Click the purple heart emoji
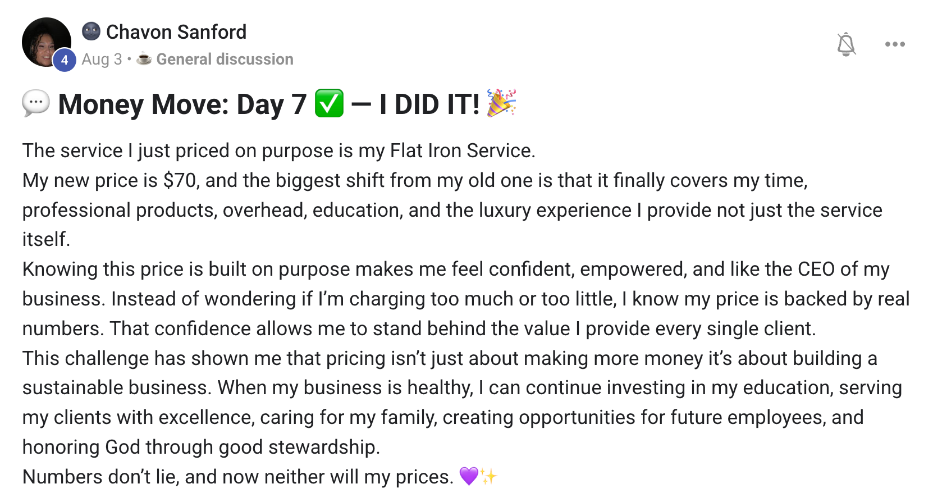The width and height of the screenshot is (933, 502). pyautogui.click(x=469, y=476)
